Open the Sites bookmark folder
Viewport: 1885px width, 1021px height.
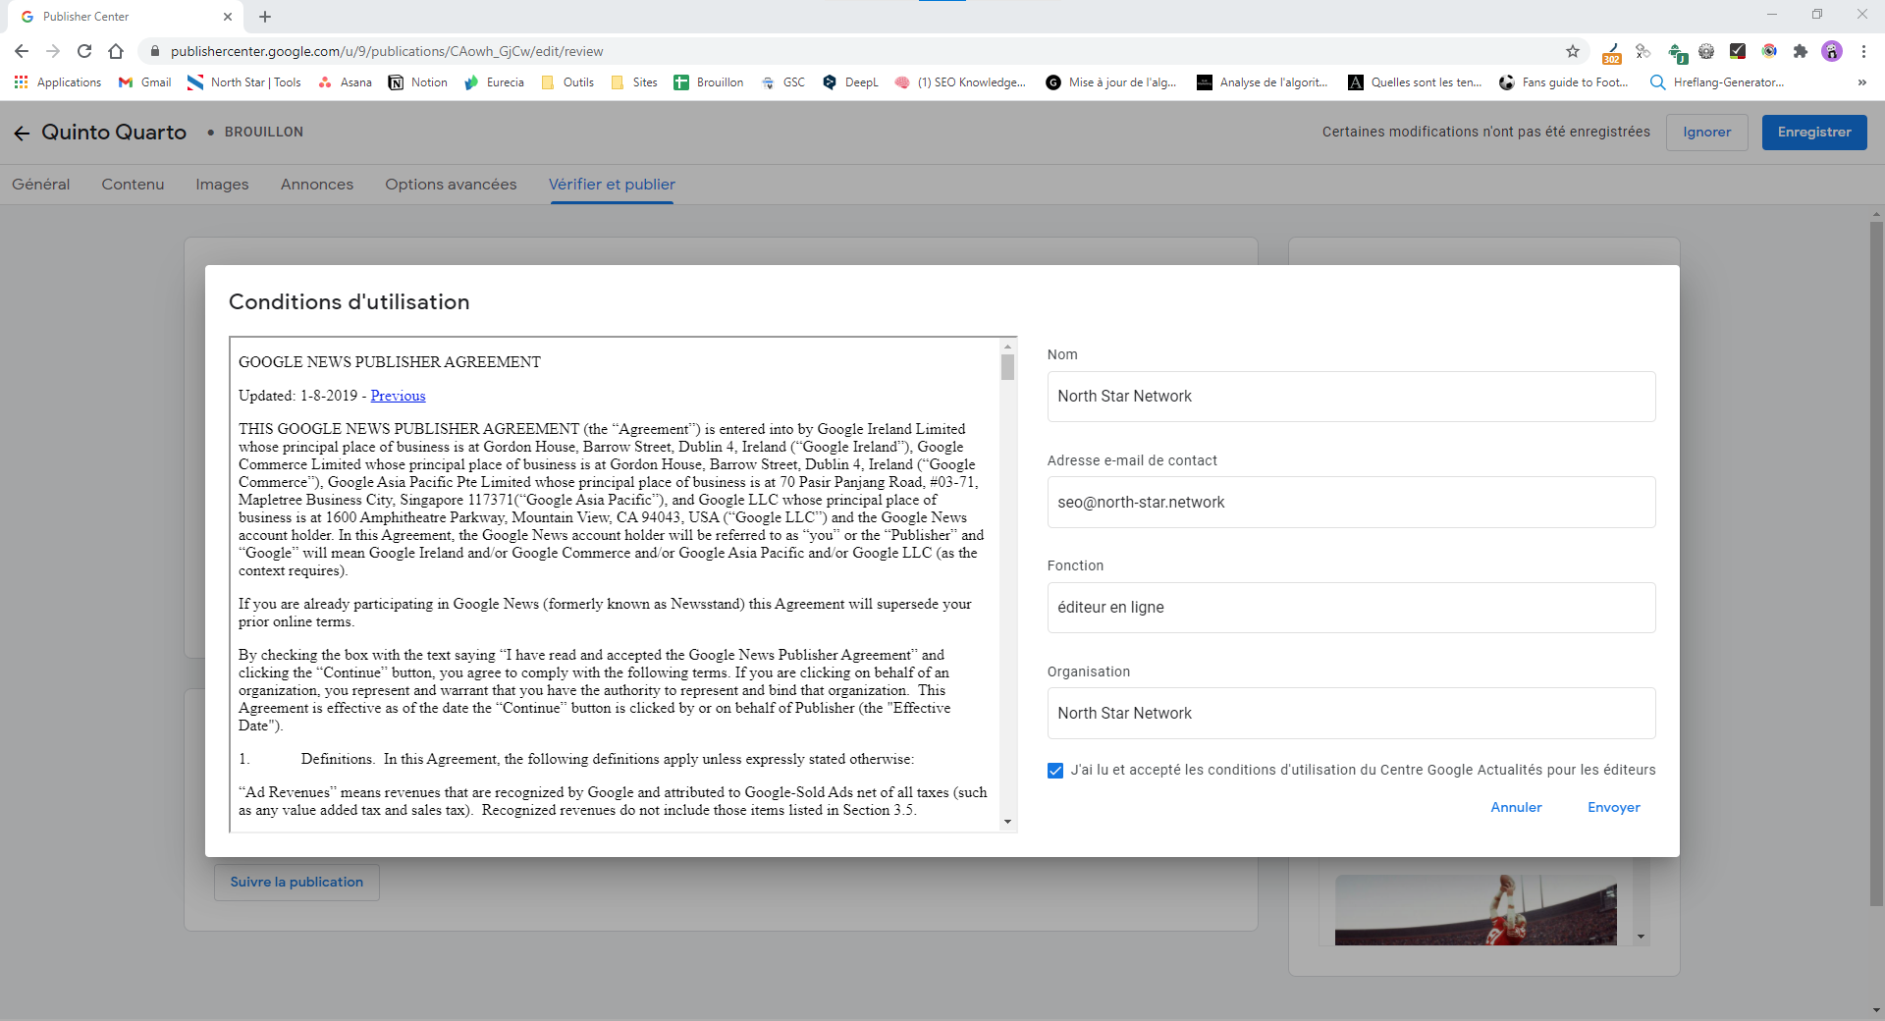pyautogui.click(x=634, y=82)
